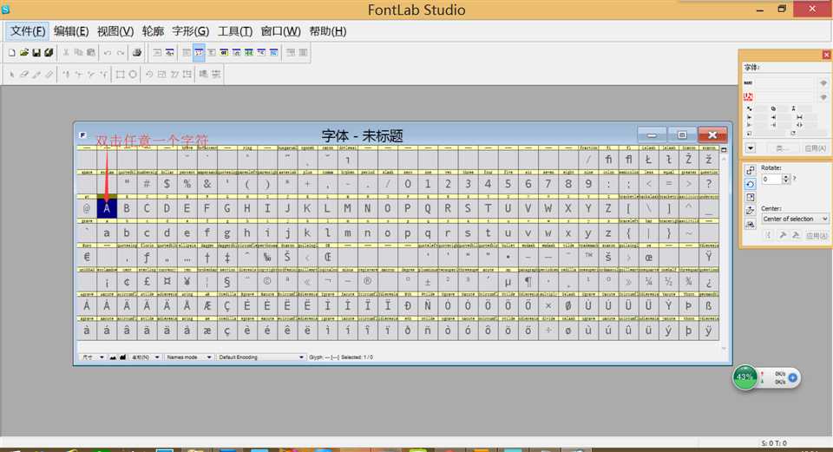Image resolution: width=833 pixels, height=452 pixels.
Task: Expand the down-arrow button in the 字体 panel
Action: tap(751, 148)
